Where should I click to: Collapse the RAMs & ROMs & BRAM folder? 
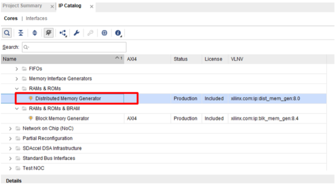click(17, 109)
